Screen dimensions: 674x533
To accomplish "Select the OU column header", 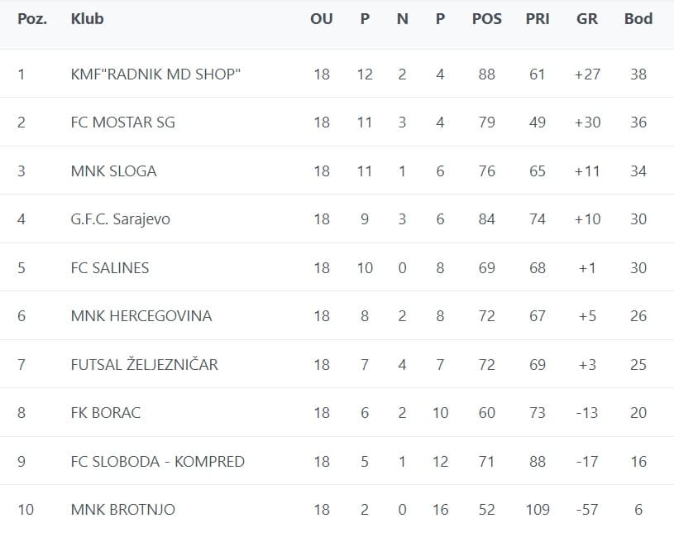I will pyautogui.click(x=321, y=19).
